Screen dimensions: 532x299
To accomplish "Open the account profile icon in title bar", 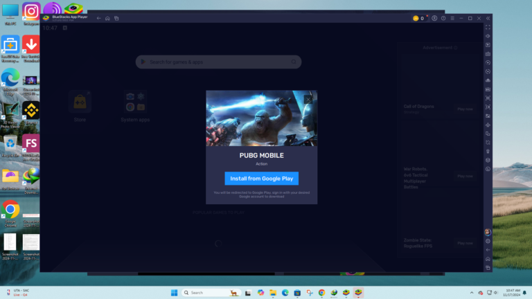I will pyautogui.click(x=434, y=18).
